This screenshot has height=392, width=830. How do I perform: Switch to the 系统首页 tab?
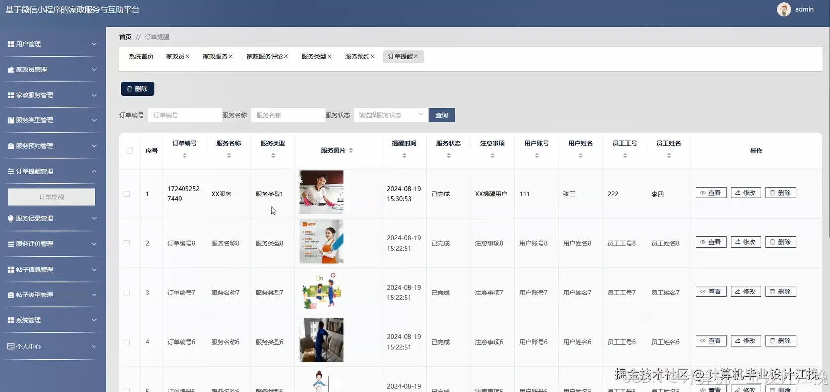tap(141, 57)
